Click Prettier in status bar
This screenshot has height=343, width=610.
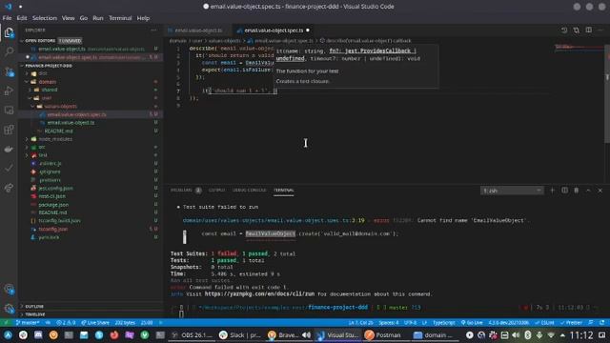[572, 323]
